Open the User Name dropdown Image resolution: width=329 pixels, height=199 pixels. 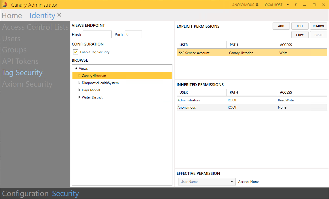coord(207,182)
